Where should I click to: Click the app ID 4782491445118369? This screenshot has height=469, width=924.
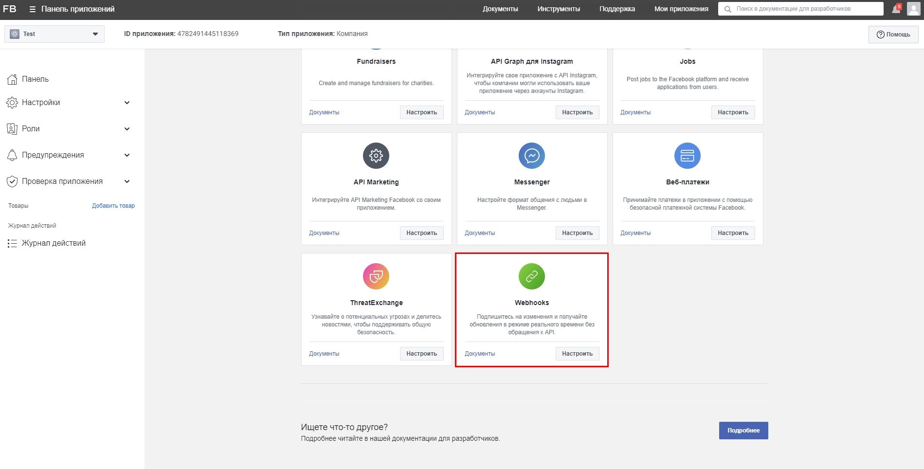click(208, 34)
